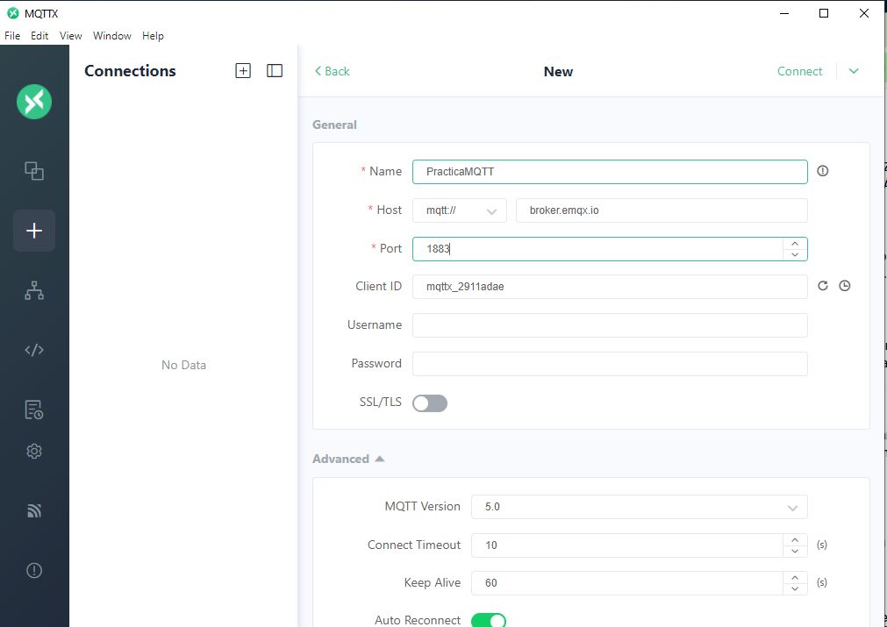This screenshot has height=627, width=887.
Task: Open the mqtt:// protocol dropdown
Action: (x=460, y=210)
